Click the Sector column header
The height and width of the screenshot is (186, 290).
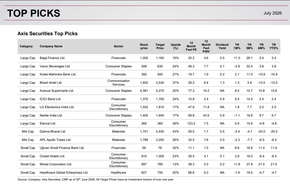click(119, 46)
